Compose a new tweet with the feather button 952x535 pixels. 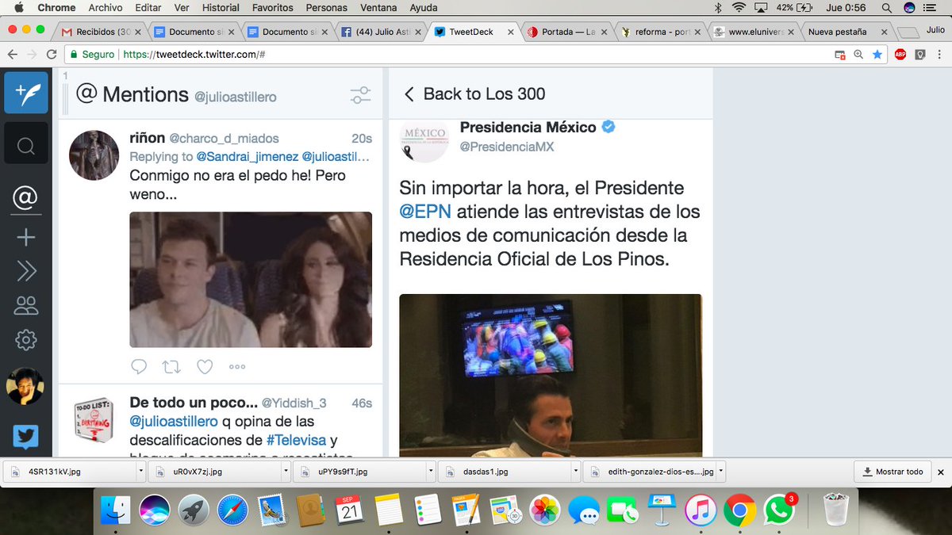pos(25,94)
